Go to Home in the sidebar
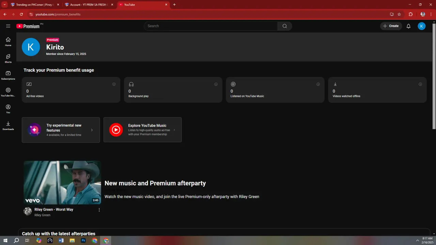The width and height of the screenshot is (436, 245). [x=8, y=42]
